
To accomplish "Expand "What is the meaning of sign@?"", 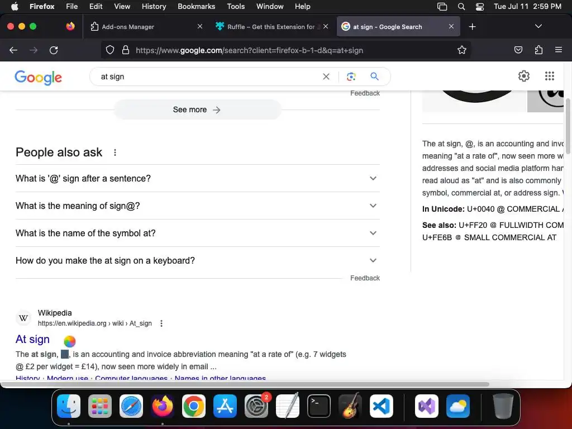I will 197,206.
